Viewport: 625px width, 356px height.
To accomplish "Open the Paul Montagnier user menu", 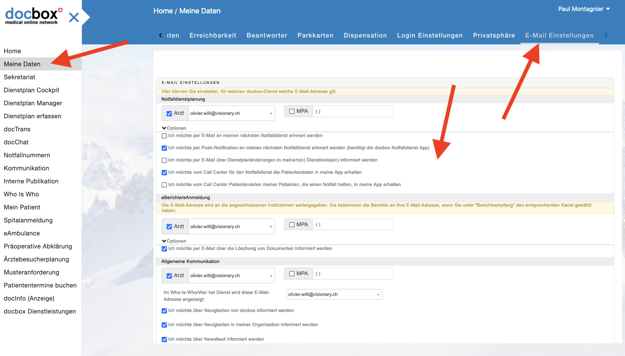I will coord(584,9).
